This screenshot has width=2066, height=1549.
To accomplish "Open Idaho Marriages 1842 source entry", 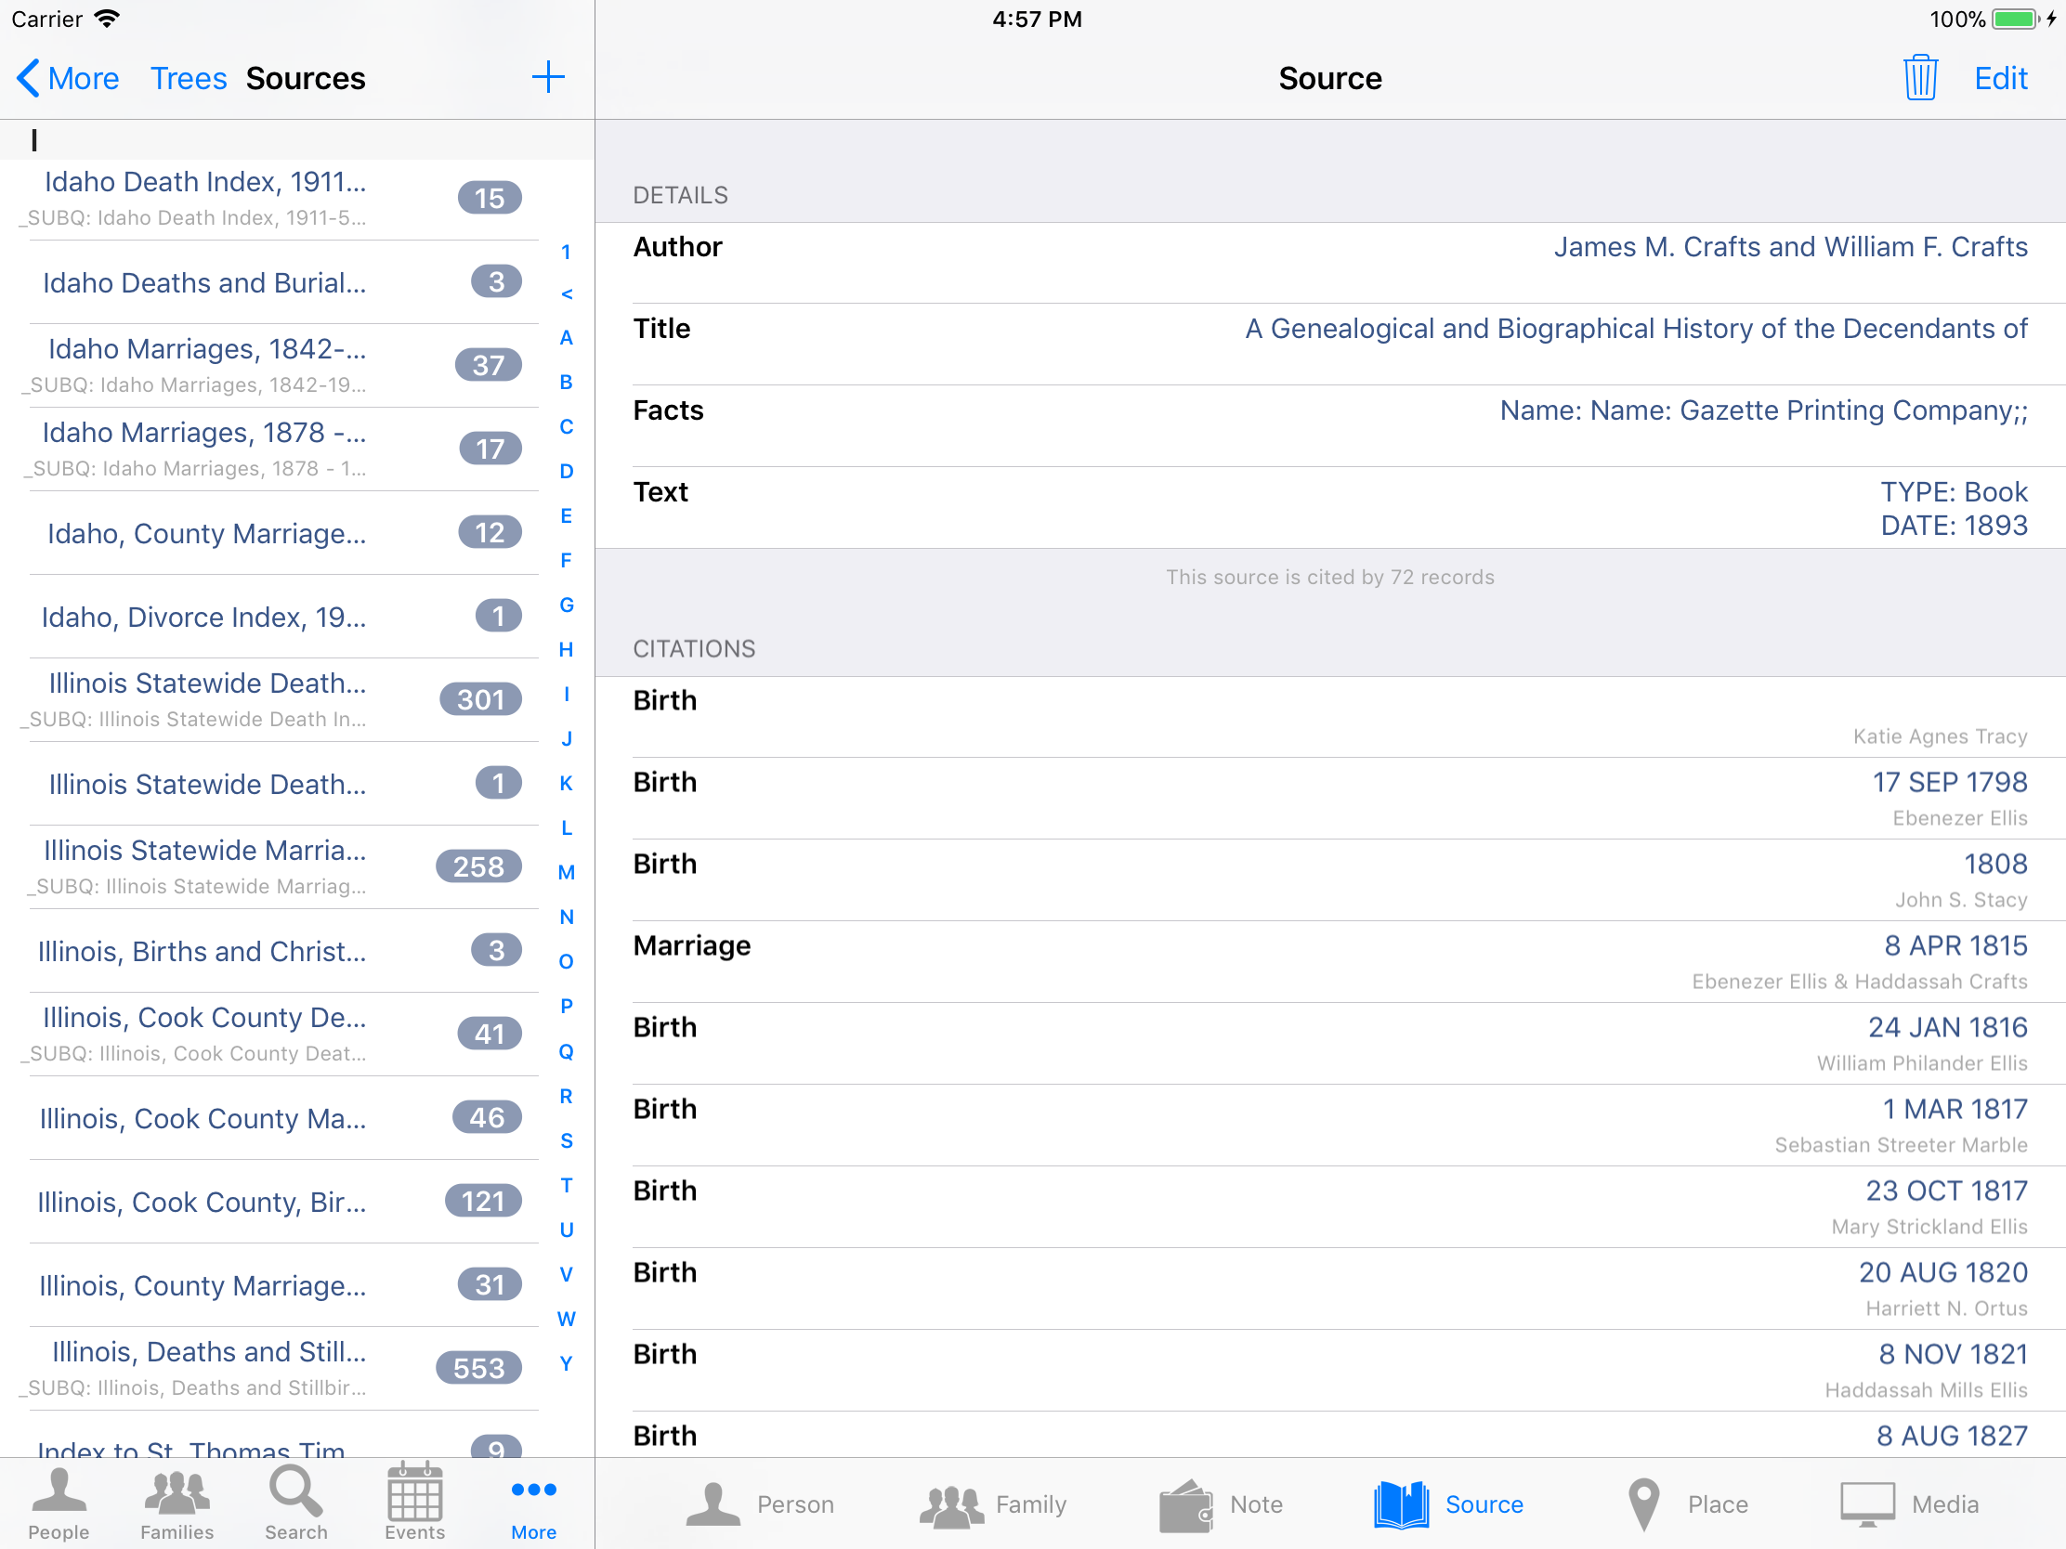I will click(271, 365).
